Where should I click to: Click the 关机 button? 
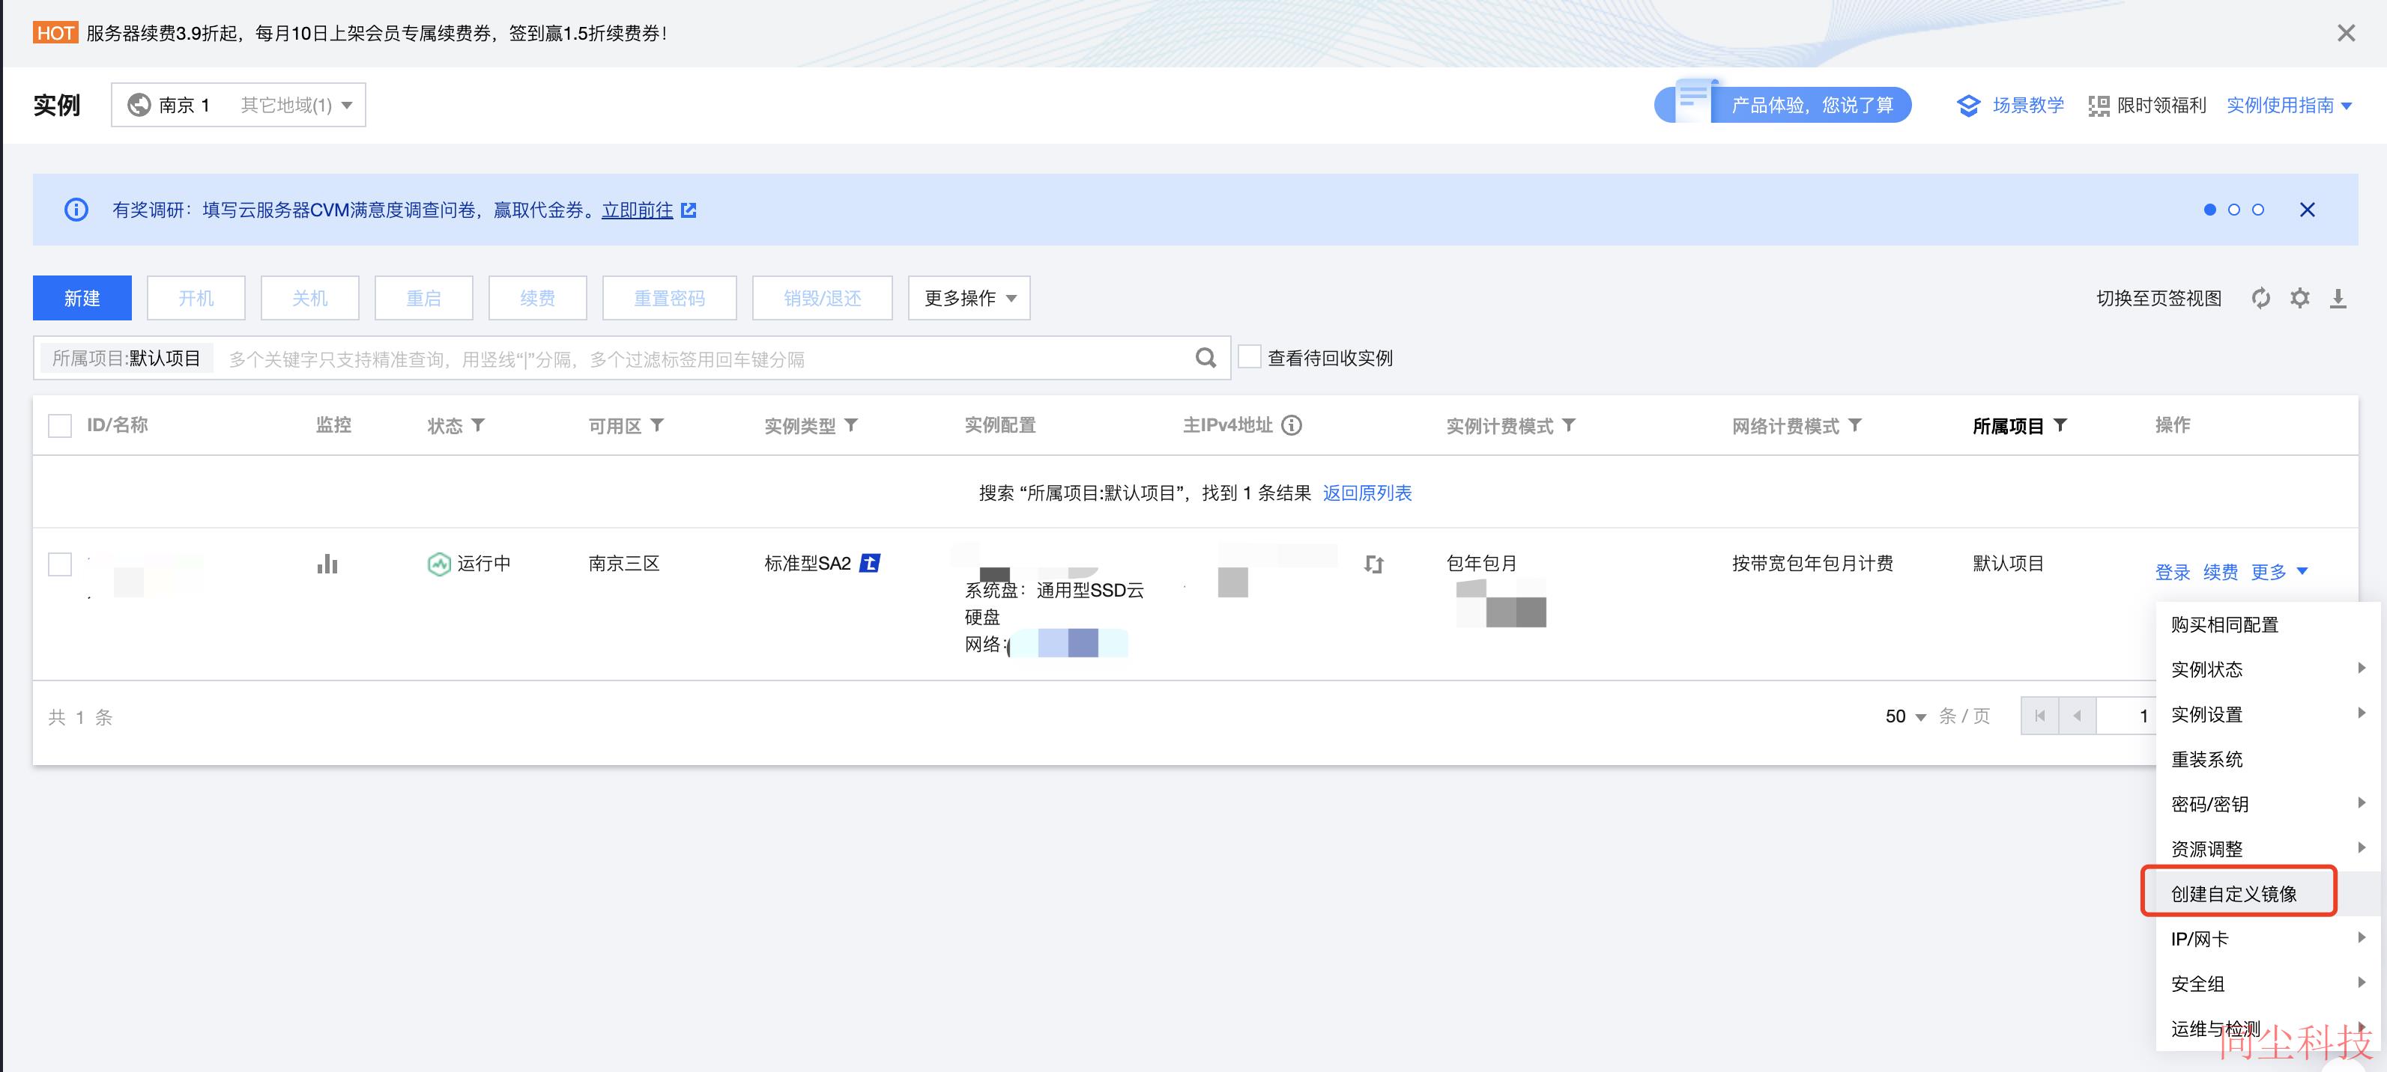pyautogui.click(x=310, y=298)
